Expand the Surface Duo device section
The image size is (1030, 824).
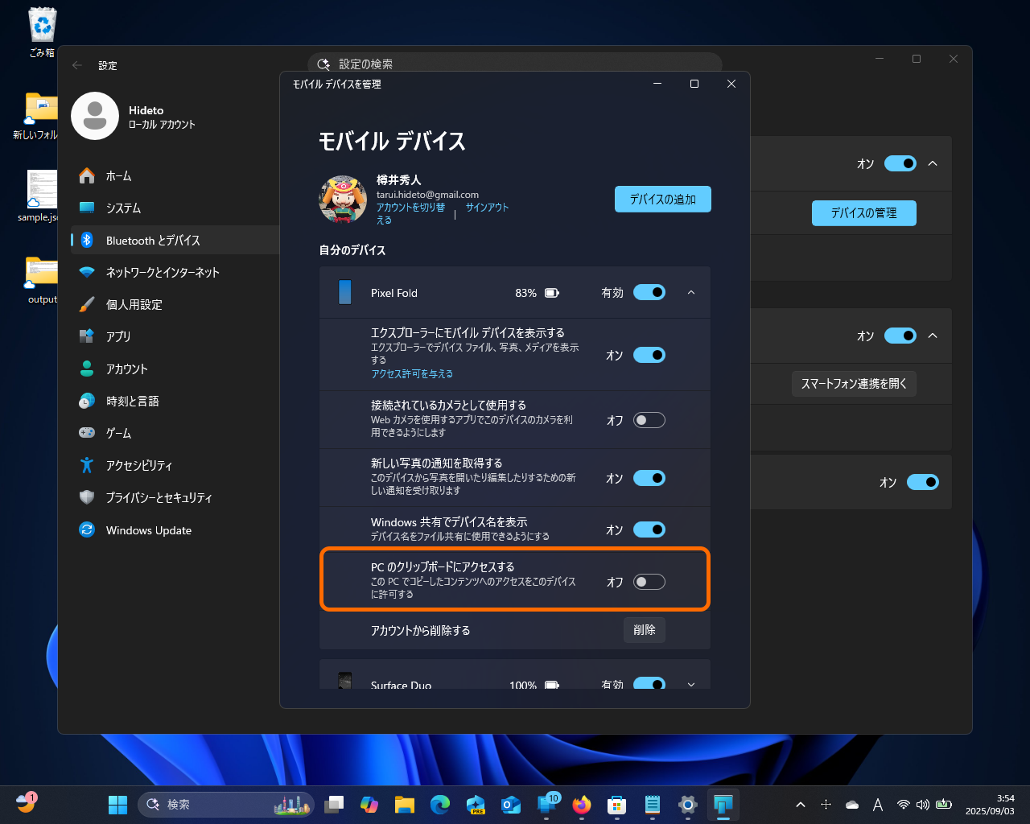(x=690, y=683)
